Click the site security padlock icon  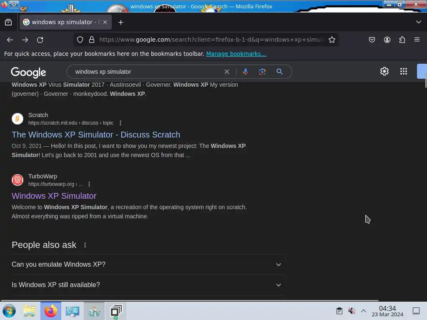tap(92, 40)
